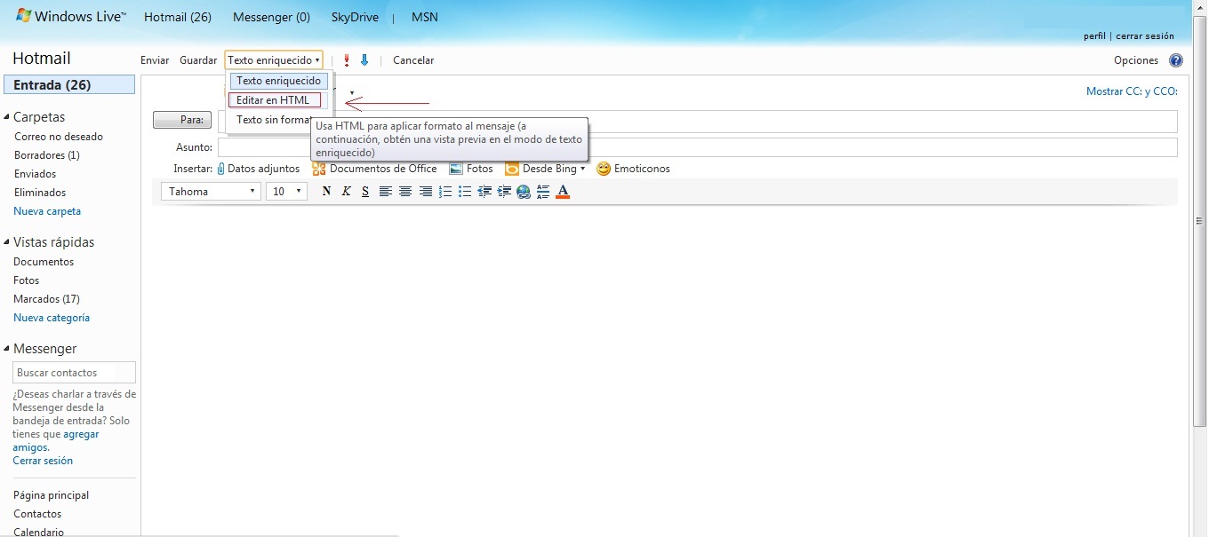Mark the message as high priority

point(347,60)
